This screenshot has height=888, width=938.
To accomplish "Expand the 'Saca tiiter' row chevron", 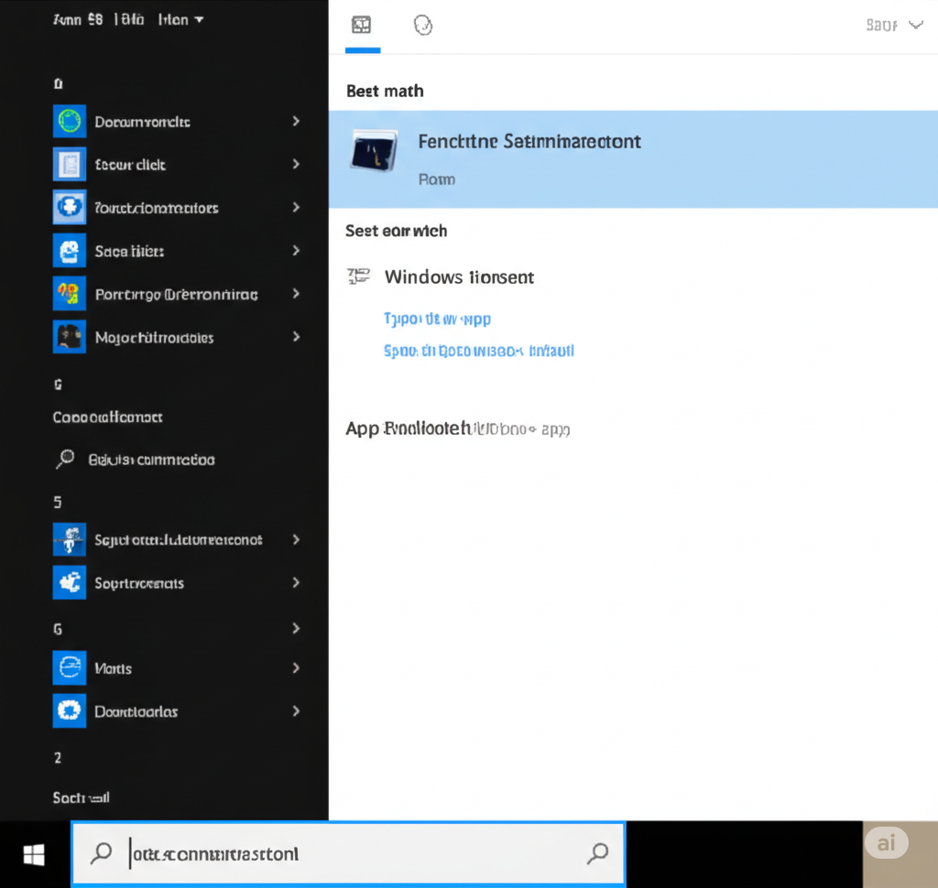I will [x=296, y=251].
